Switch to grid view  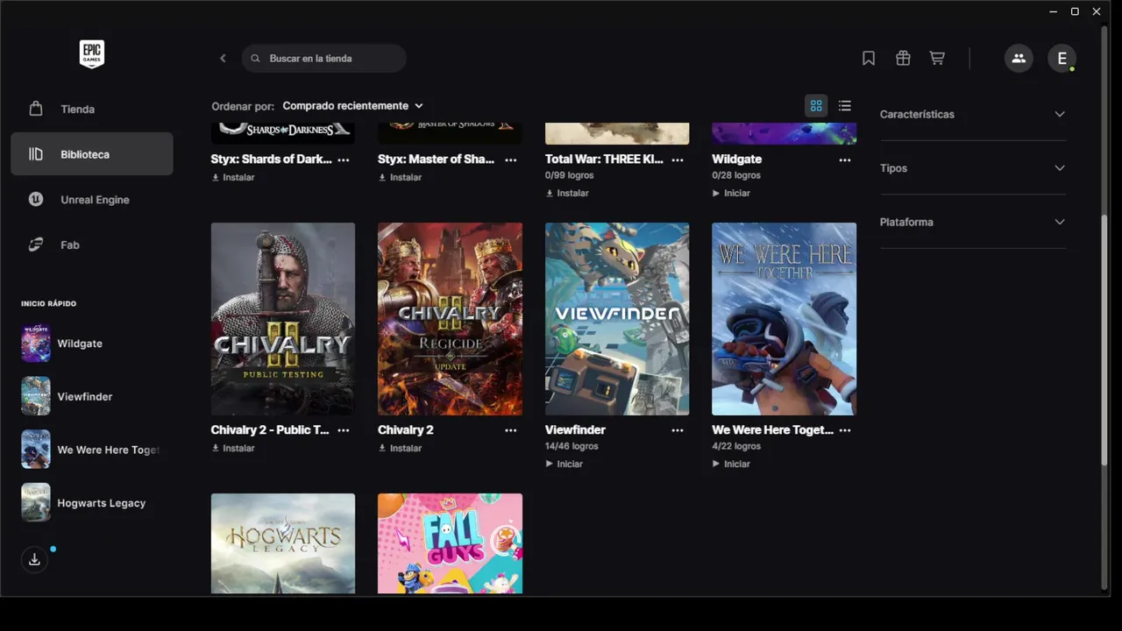816,106
